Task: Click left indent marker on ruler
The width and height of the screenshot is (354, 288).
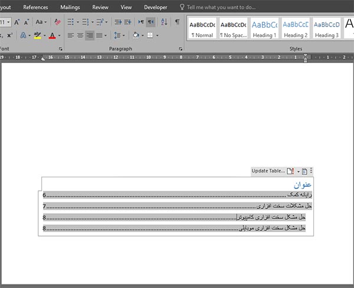Action: tap(42, 58)
